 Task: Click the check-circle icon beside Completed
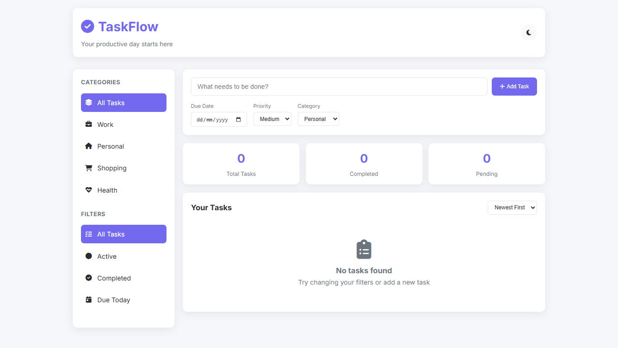point(89,278)
